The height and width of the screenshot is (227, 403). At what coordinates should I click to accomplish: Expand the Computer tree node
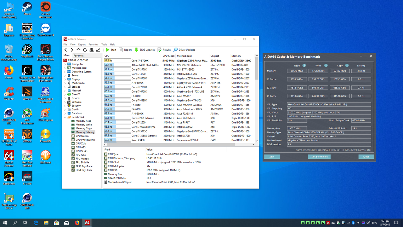tap(65, 64)
